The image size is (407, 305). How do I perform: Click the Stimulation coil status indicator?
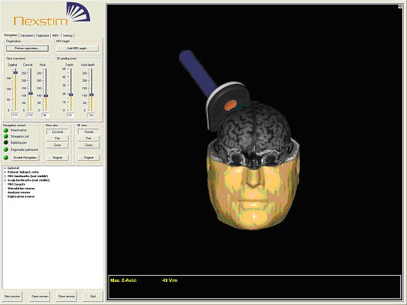tap(5, 136)
